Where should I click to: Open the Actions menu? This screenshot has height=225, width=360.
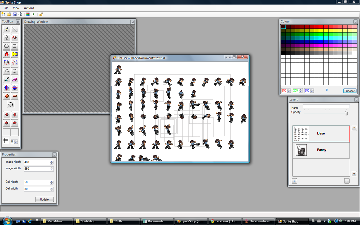(29, 8)
